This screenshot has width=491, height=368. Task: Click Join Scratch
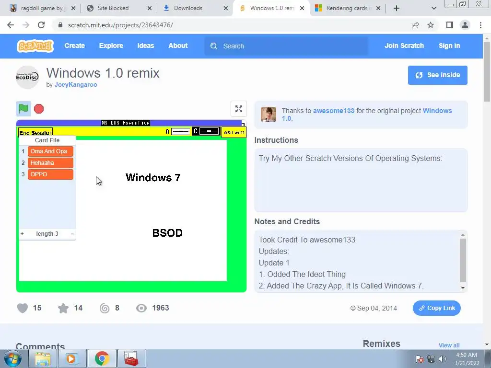404,46
